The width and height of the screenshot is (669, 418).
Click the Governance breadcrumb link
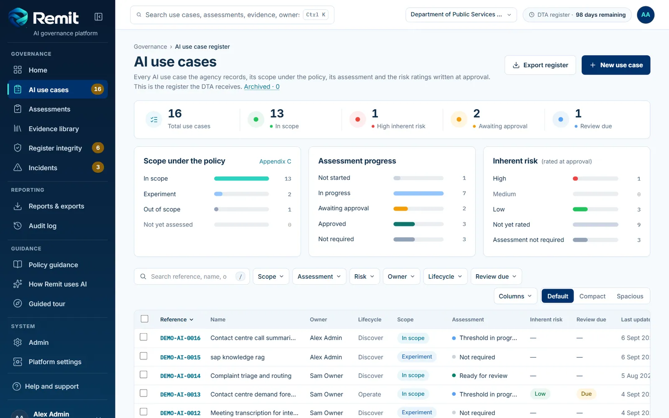[x=150, y=46]
